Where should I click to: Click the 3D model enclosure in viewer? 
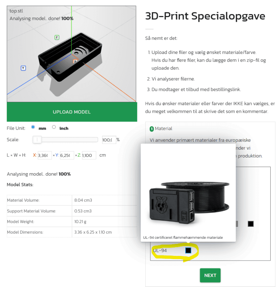coord(70,57)
